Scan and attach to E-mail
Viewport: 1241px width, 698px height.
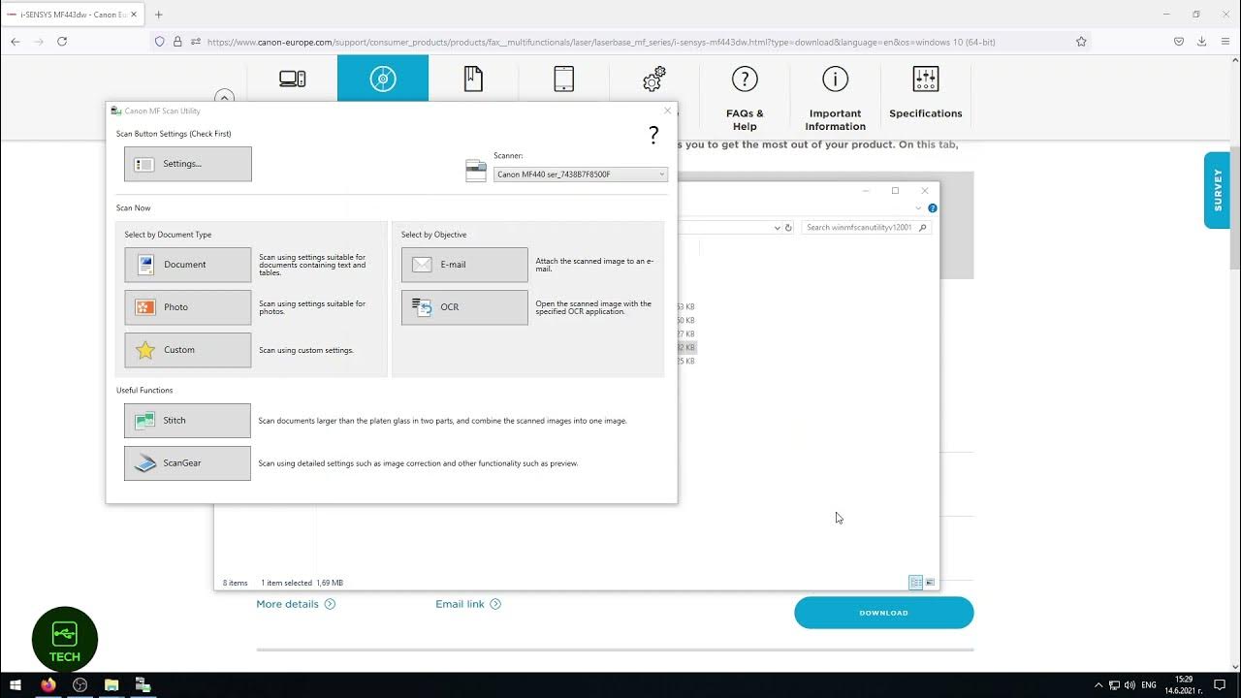coord(464,265)
